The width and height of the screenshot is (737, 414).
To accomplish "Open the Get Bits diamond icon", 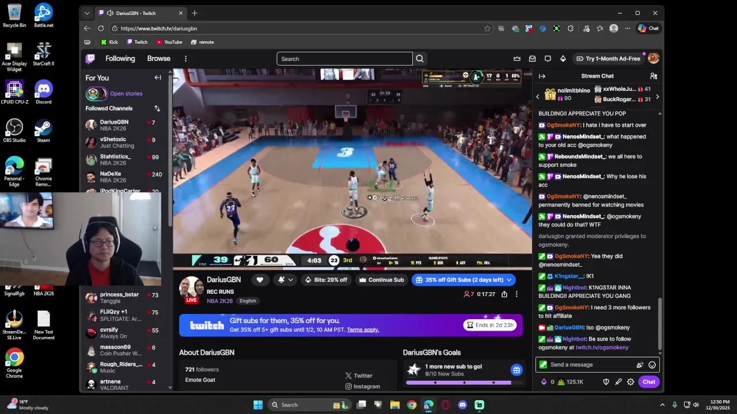I will (x=563, y=59).
